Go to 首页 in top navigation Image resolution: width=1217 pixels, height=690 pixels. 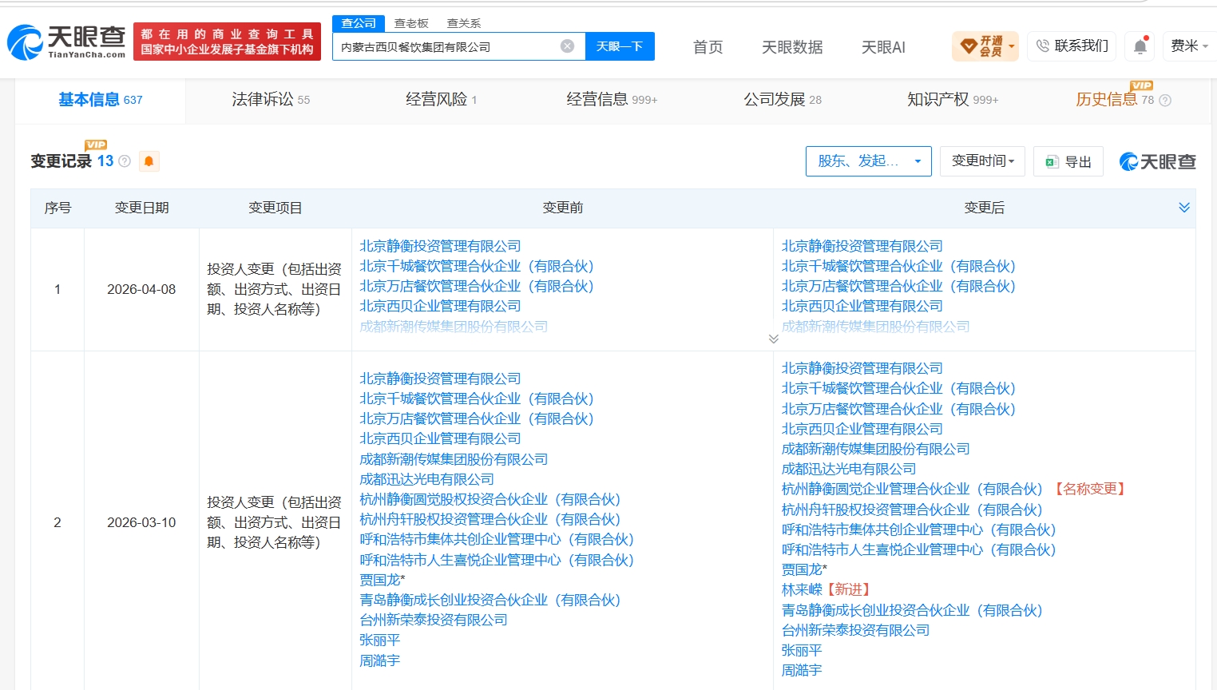pos(708,47)
